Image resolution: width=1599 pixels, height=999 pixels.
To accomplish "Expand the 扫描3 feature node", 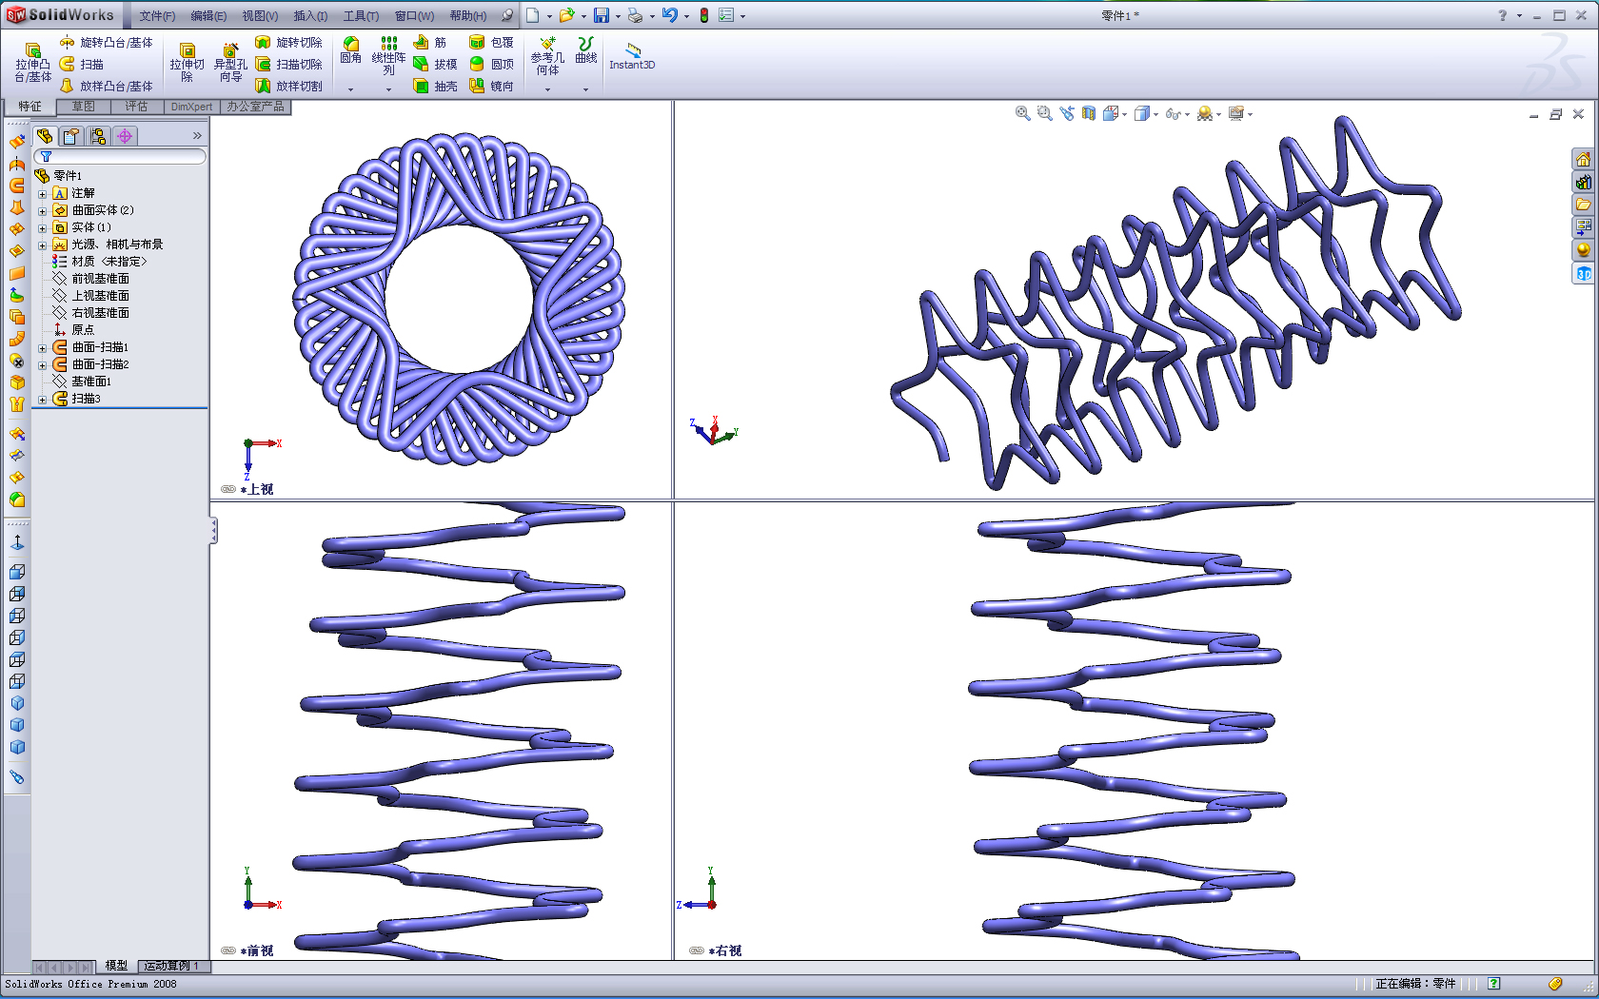I will pos(42,400).
